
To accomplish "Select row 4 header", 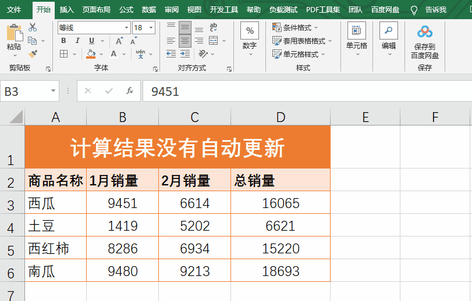I will click(12, 225).
